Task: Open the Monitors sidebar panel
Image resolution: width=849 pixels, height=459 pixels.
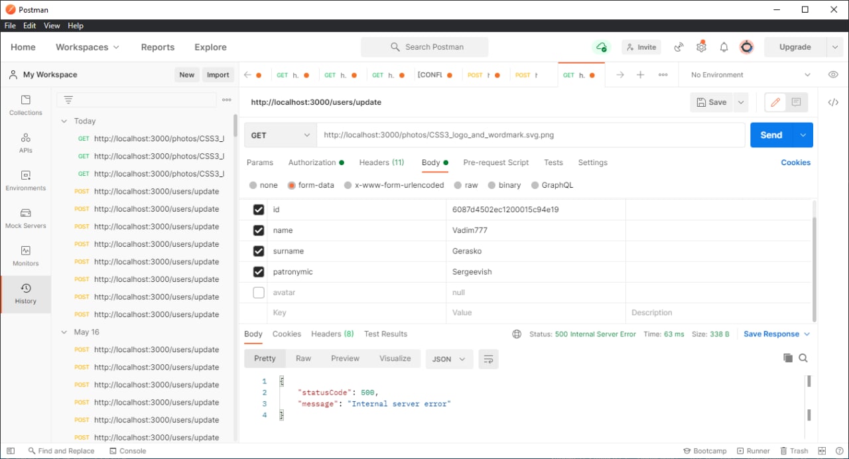Action: coord(26,256)
